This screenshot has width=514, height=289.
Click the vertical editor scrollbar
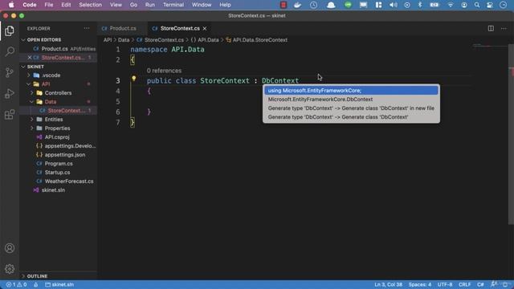(511, 134)
